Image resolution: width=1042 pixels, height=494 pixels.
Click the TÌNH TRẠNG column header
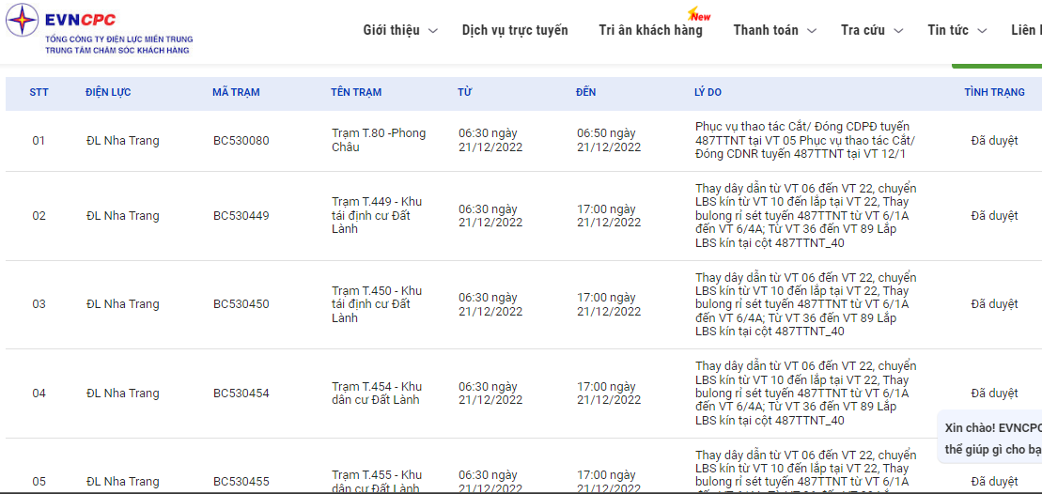point(994,92)
